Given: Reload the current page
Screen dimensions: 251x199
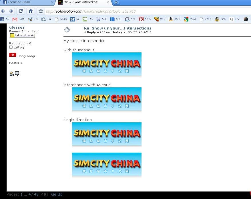Looking at the screenshot, I should pyautogui.click(x=21, y=11).
